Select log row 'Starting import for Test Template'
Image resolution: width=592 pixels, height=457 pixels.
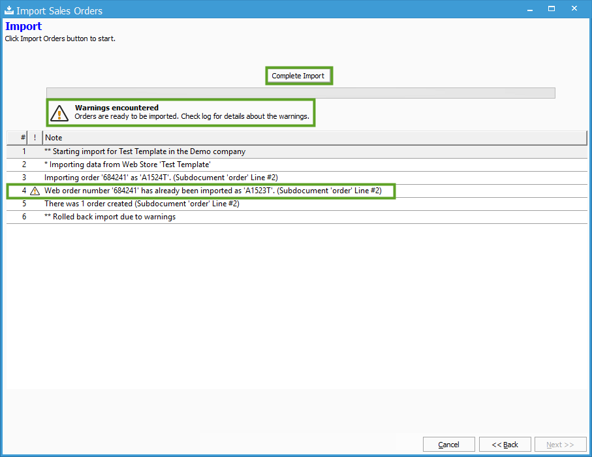297,151
